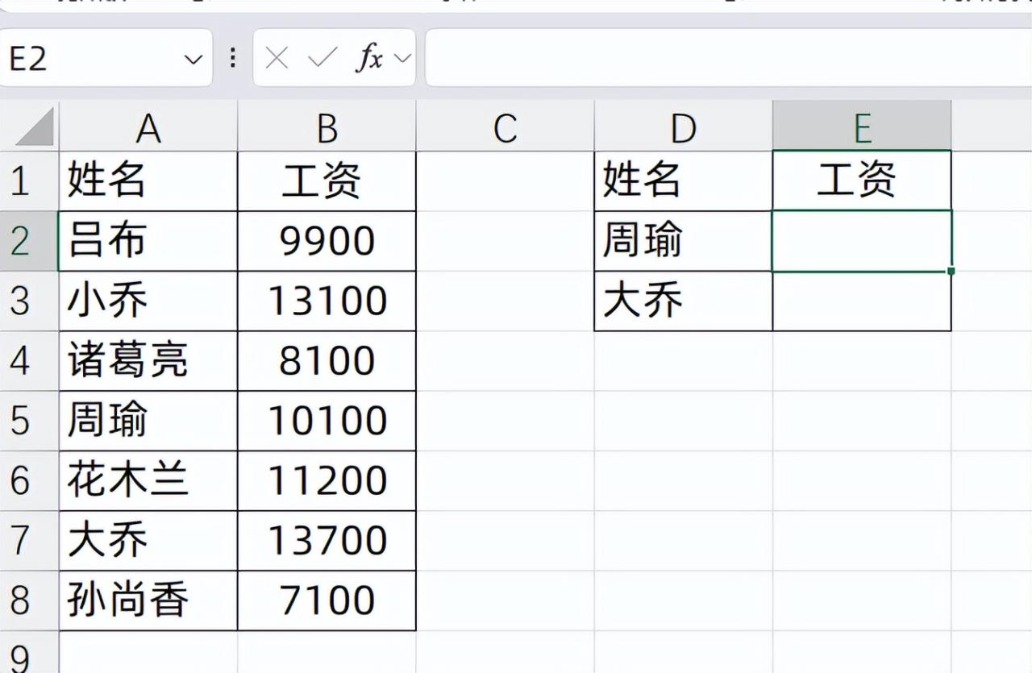Click the selected empty cell E2
1032x673 pixels.
pyautogui.click(x=862, y=241)
